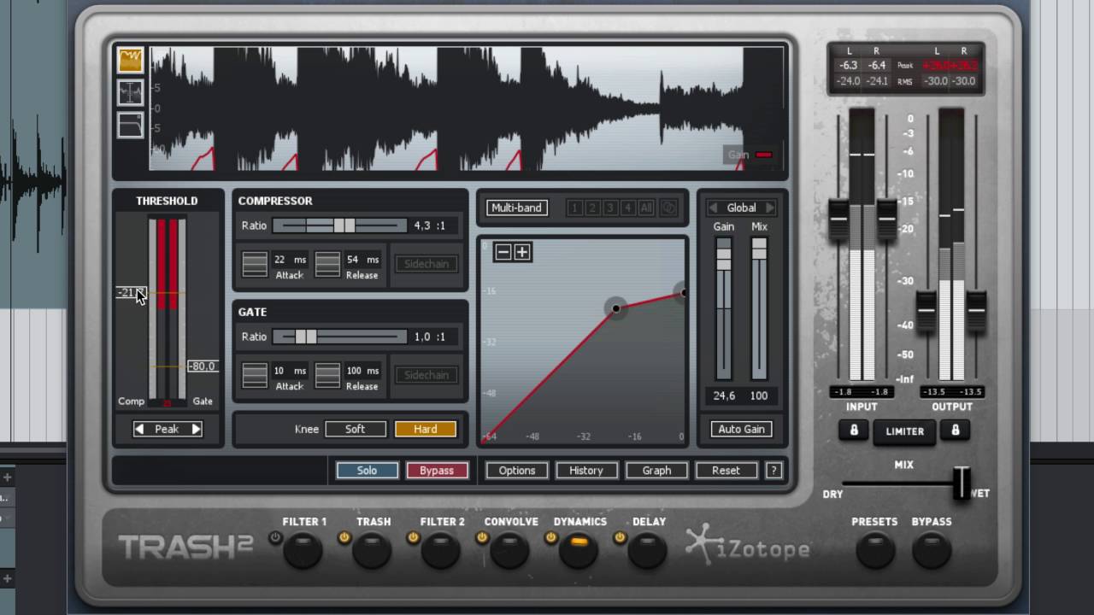Open the Peak detection mode selector
The height and width of the screenshot is (615, 1094).
[x=168, y=429]
